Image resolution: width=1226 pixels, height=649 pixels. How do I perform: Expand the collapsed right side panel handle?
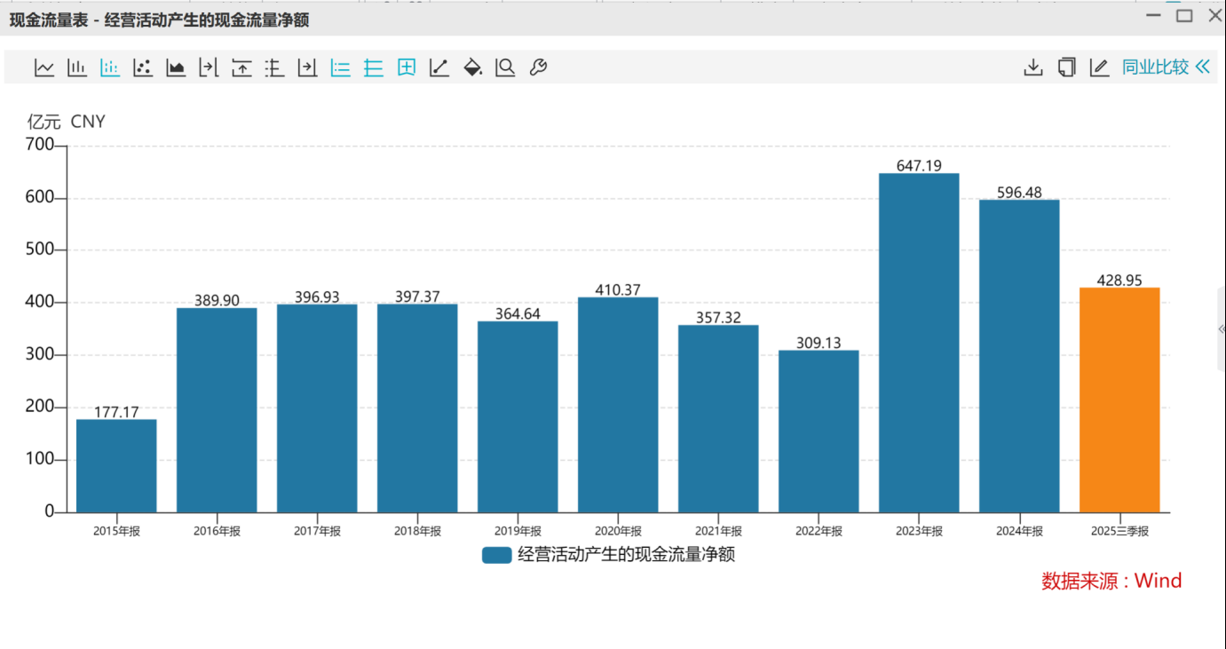[1222, 328]
